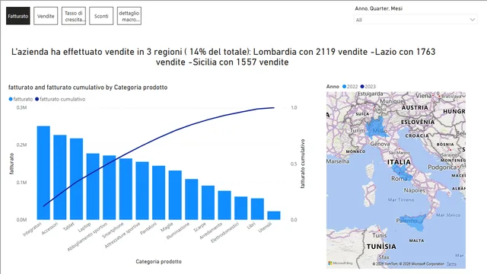Select the Smartphone bar
487x274 pixels.
[126, 189]
